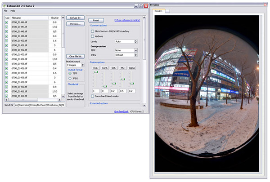This screenshot has height=182, width=270.
Task: Click the file list scroll-right arrow
Action: tap(59, 100)
